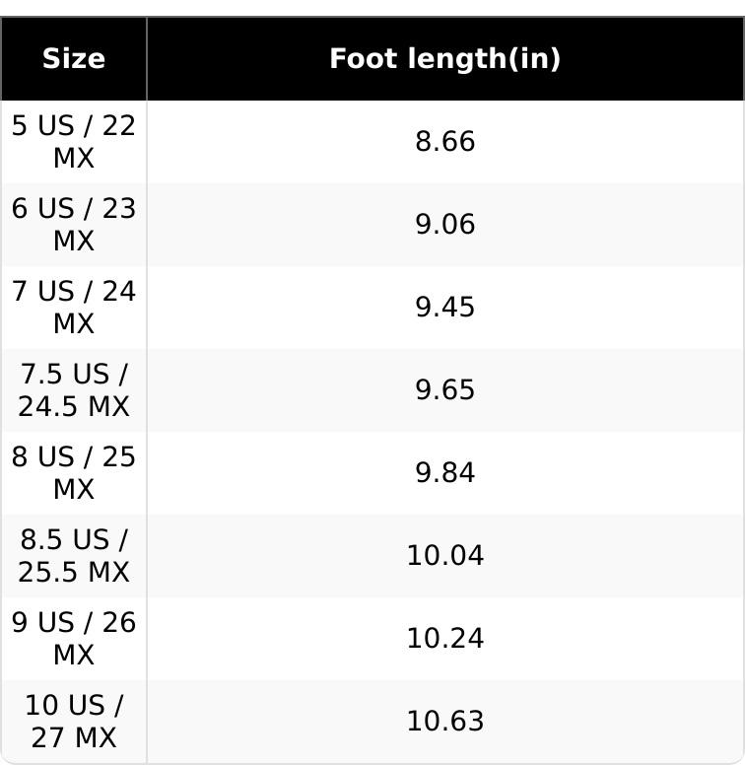This screenshot has height=765, width=745.
Task: Click the Foot length(in) column header
Action: click(444, 59)
